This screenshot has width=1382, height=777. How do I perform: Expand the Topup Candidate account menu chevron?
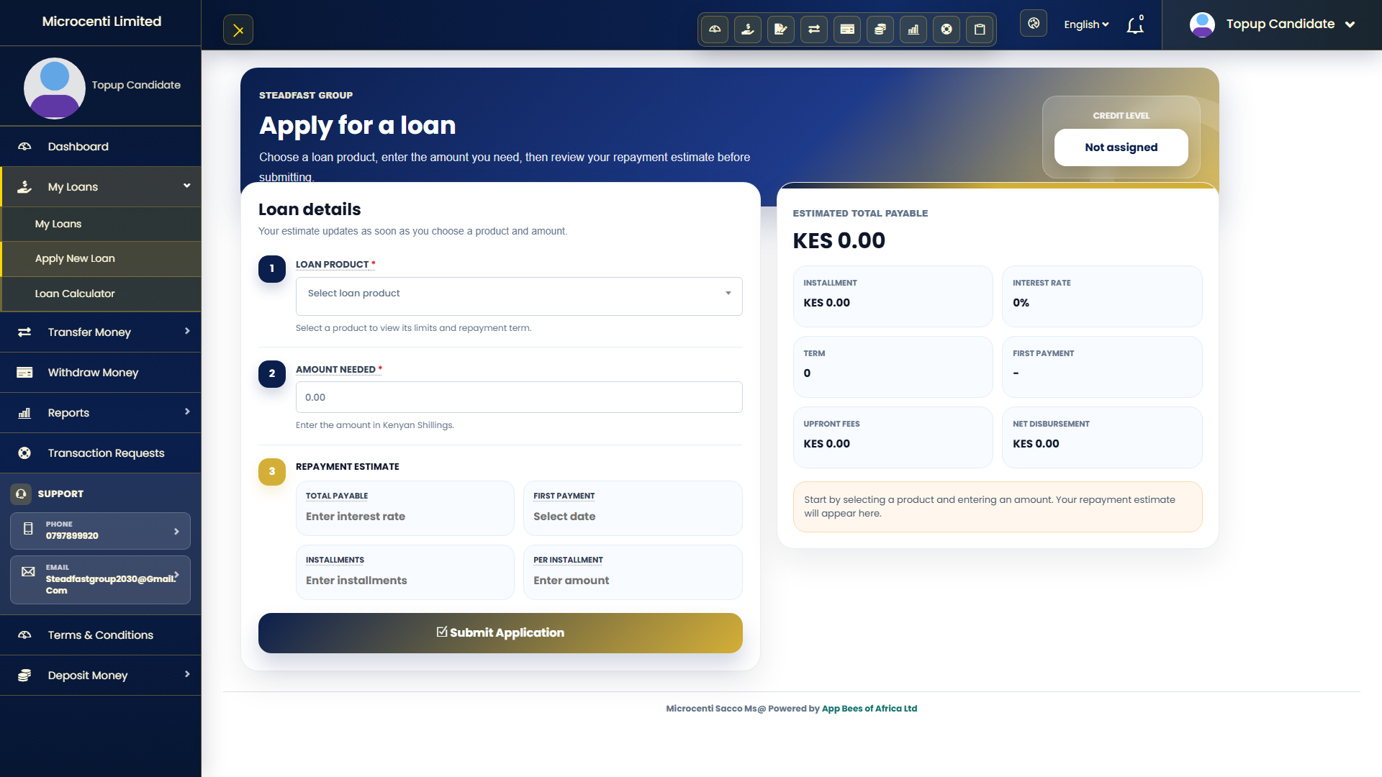(1350, 24)
